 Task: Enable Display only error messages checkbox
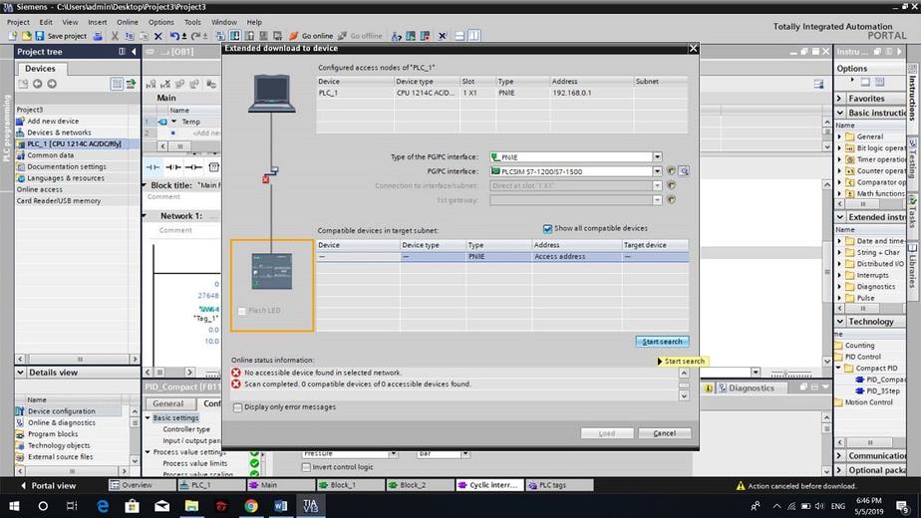237,406
